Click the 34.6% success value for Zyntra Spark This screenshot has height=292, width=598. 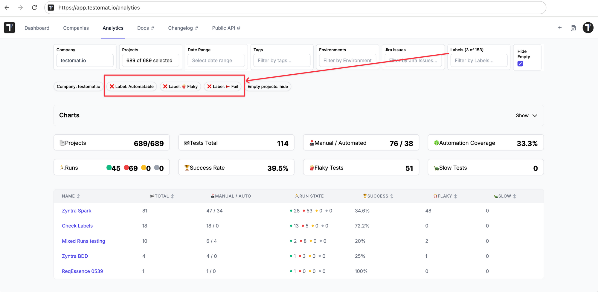coord(362,211)
